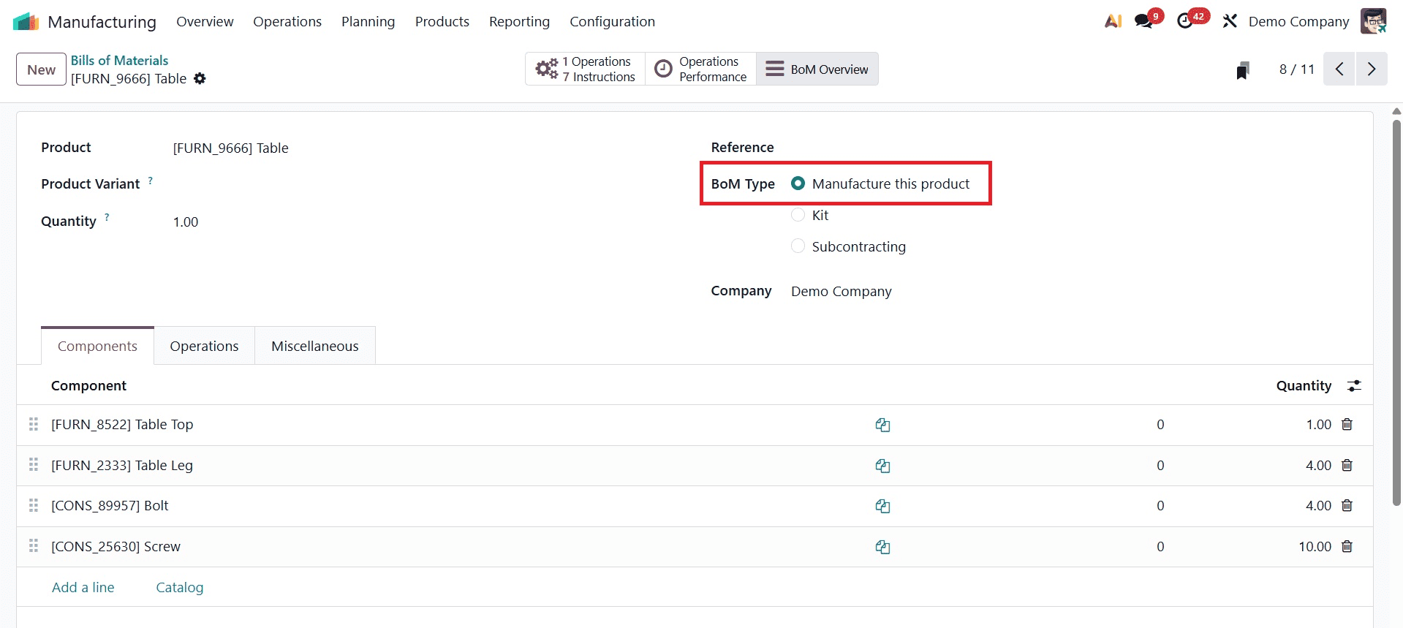
Task: Click Product Variant help question mark
Action: [151, 180]
